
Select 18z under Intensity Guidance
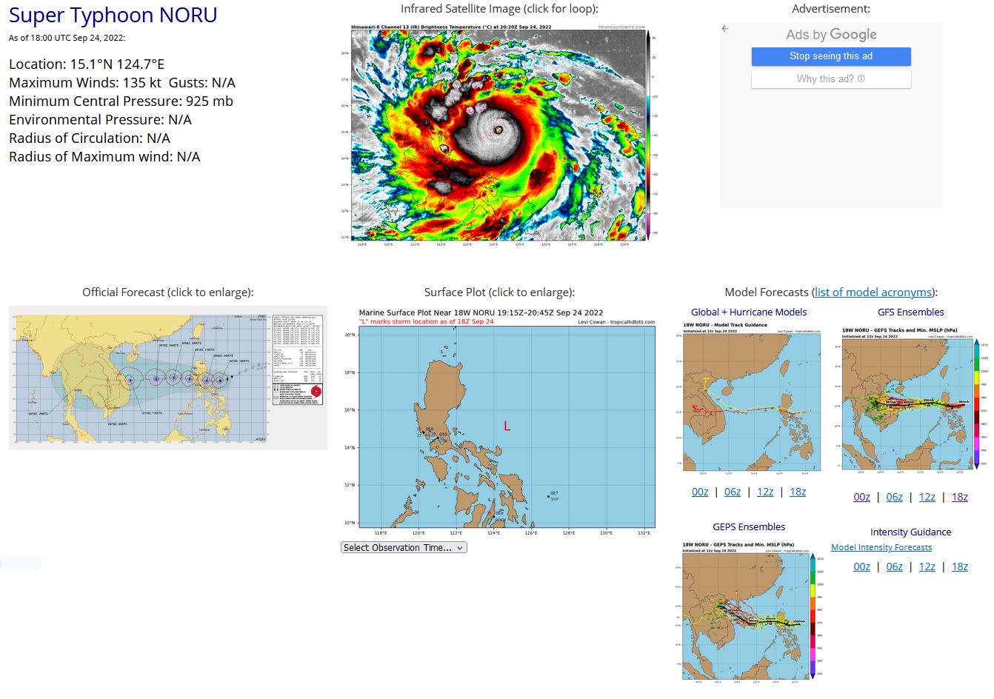[960, 566]
